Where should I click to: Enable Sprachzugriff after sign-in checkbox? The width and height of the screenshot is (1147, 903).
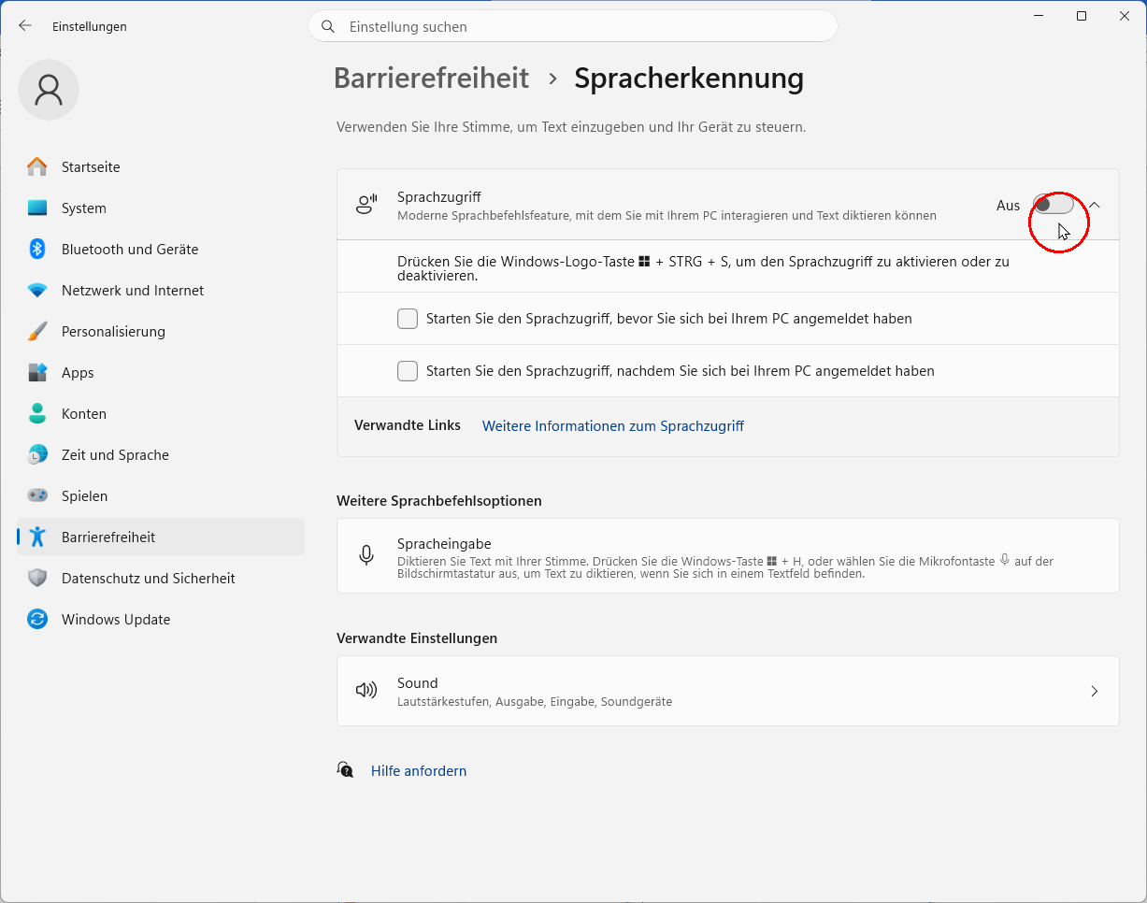[x=408, y=371]
